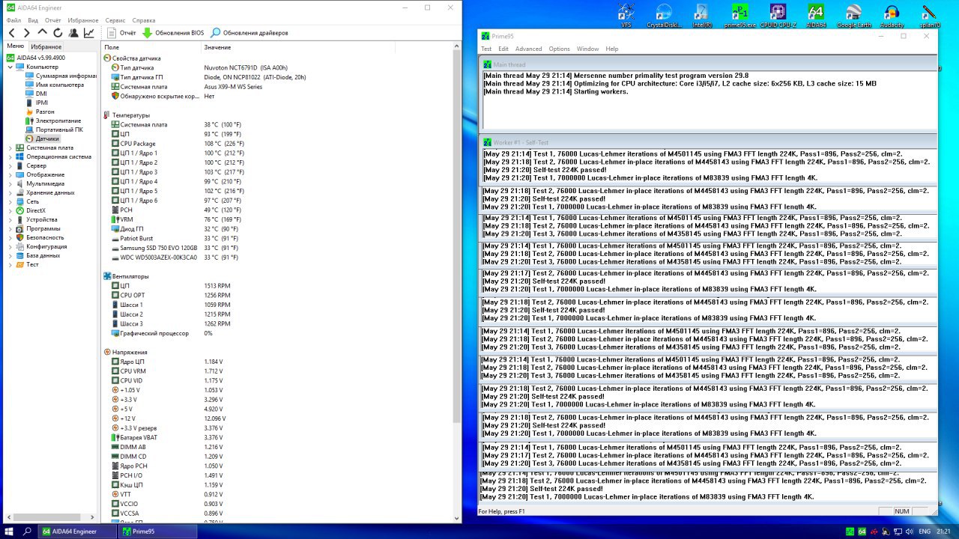Open the Options menu in Prime95
Screen dimensions: 959x539
click(x=559, y=49)
